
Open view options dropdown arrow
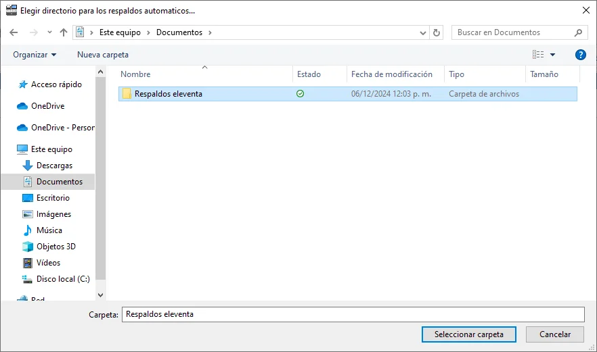[x=552, y=55]
